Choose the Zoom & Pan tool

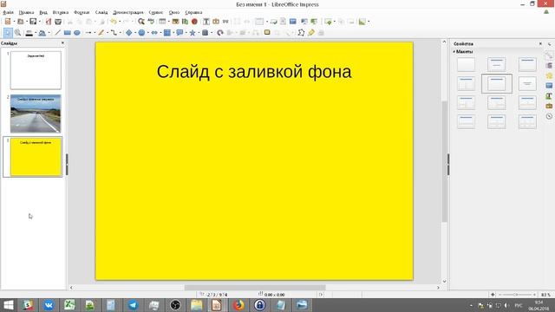[17, 33]
